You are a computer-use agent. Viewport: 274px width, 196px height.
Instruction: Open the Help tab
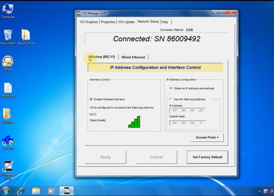click(165, 22)
